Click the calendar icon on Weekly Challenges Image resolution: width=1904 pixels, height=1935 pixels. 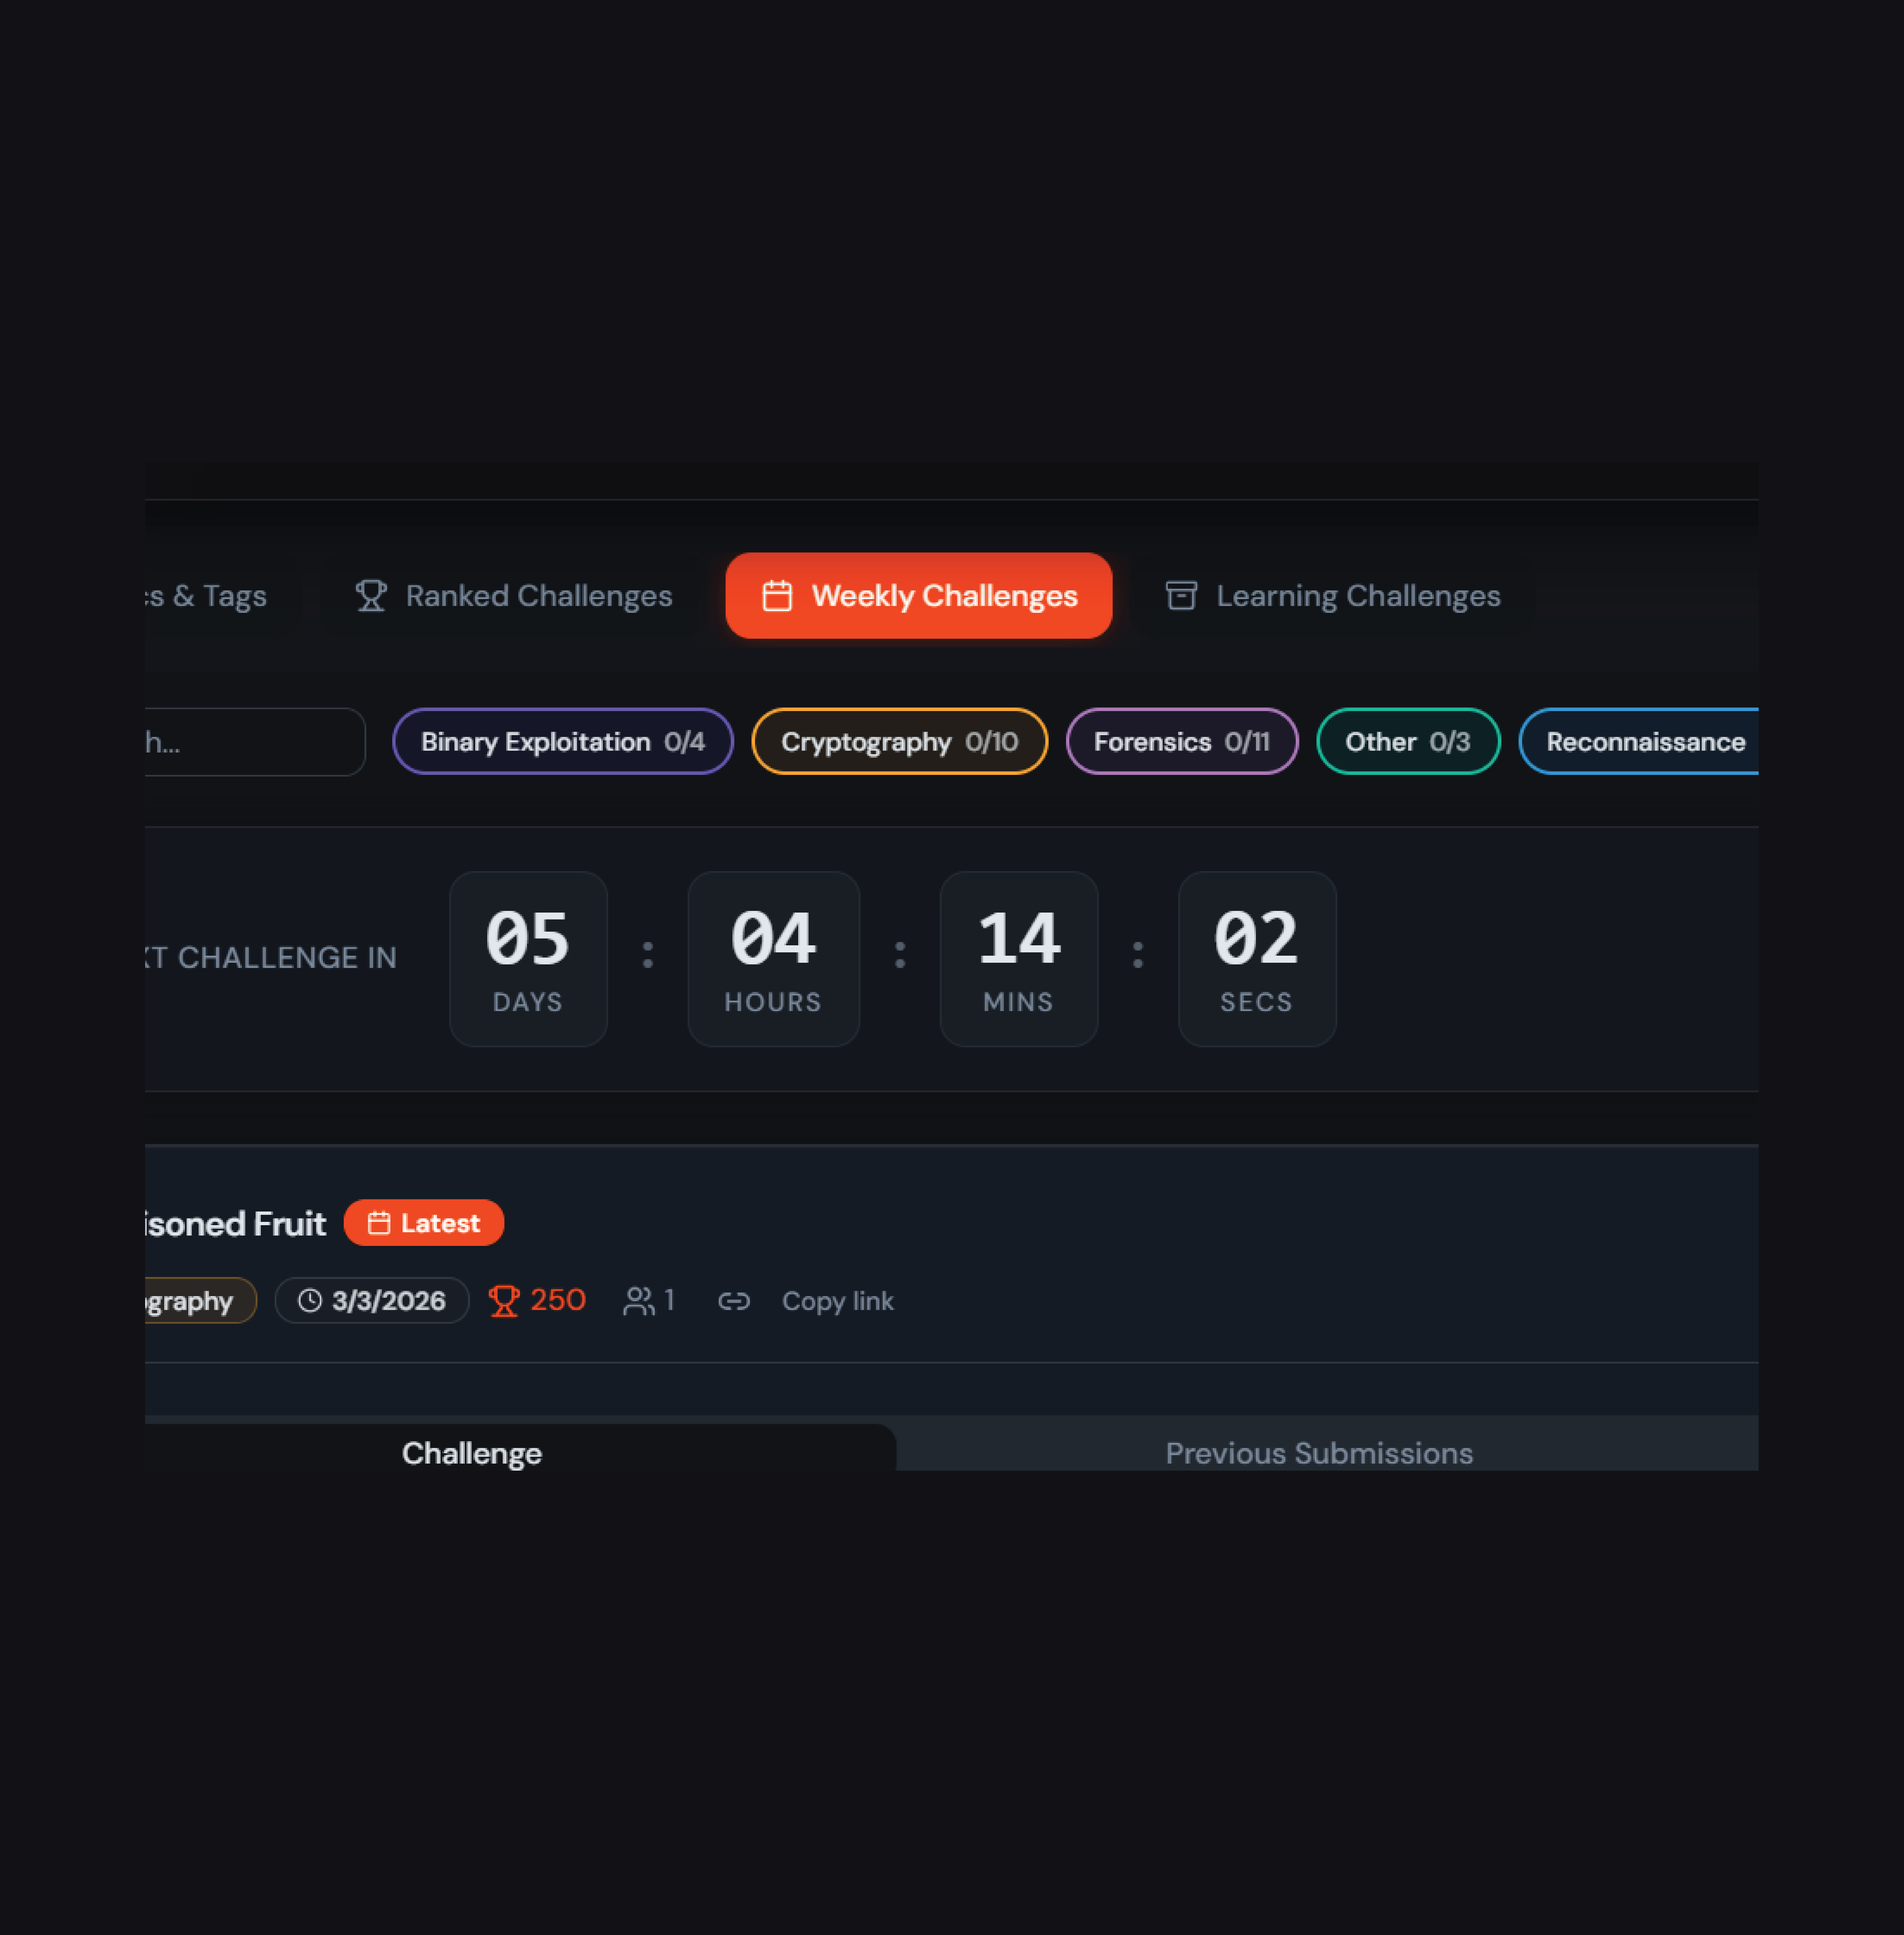click(777, 596)
